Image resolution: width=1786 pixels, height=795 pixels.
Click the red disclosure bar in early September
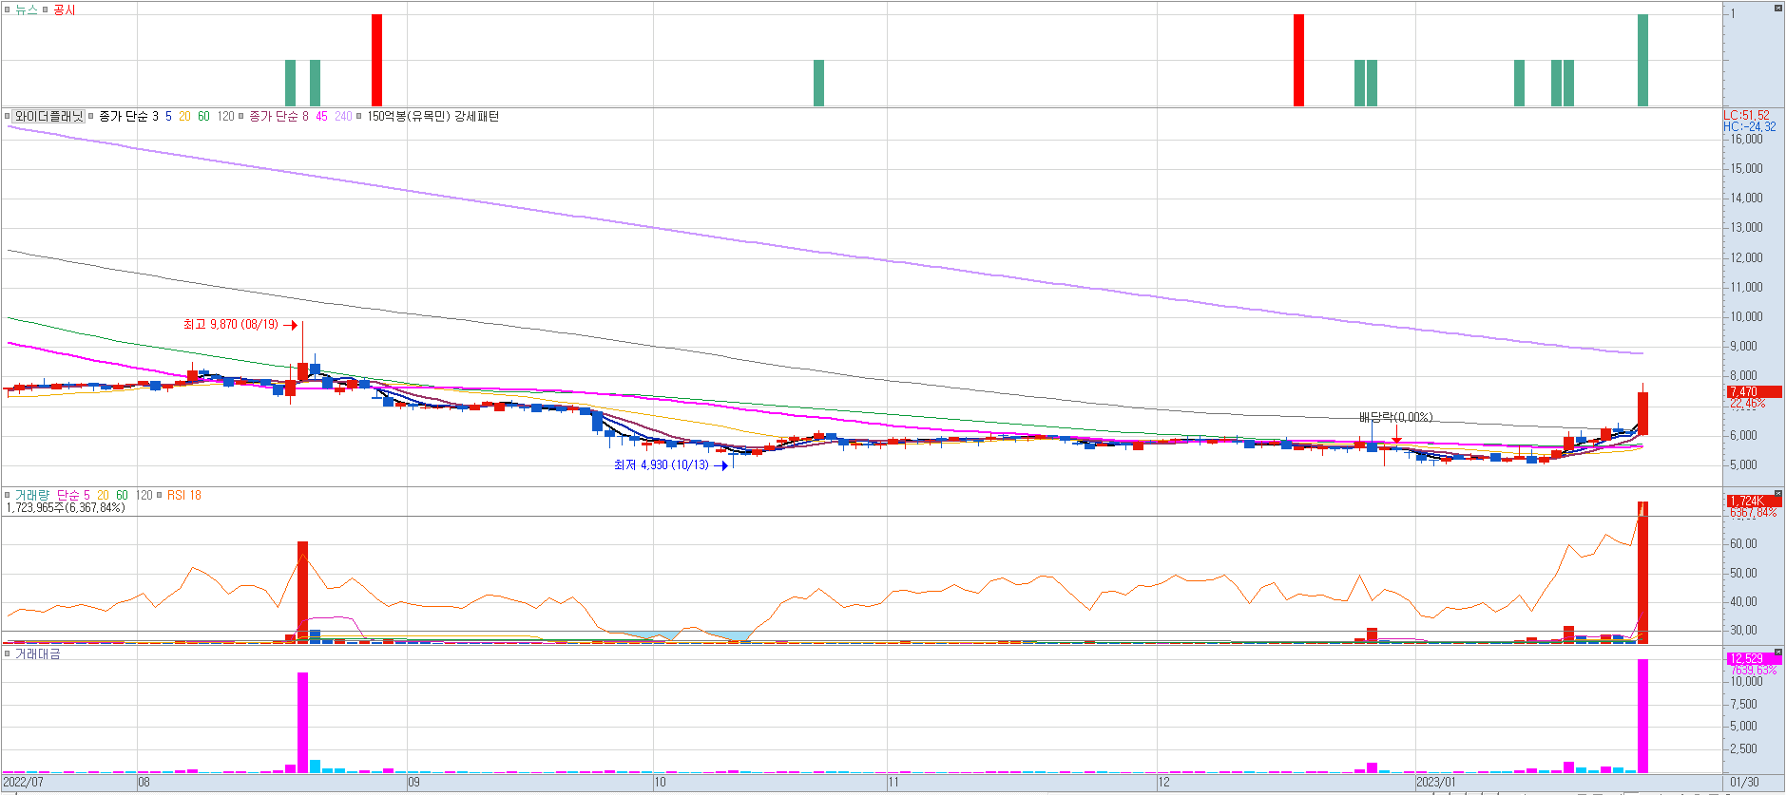tap(376, 60)
